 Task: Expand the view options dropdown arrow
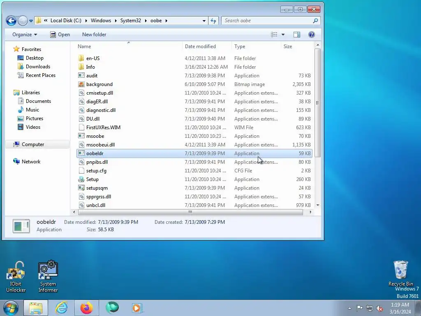tap(283, 35)
